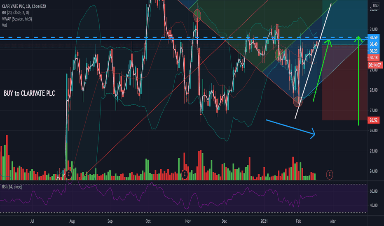The image size is (384, 226).
Task: Click the 28.00 price axis value
Action: click(x=373, y=90)
